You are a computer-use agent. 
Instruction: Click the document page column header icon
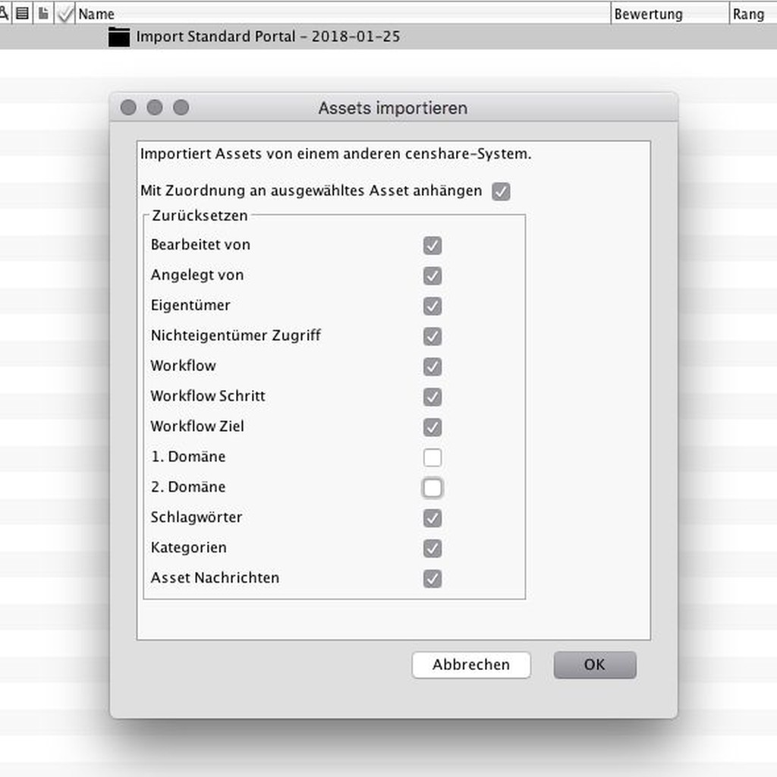pyautogui.click(x=44, y=13)
